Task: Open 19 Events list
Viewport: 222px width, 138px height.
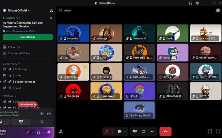Action: 14,47
